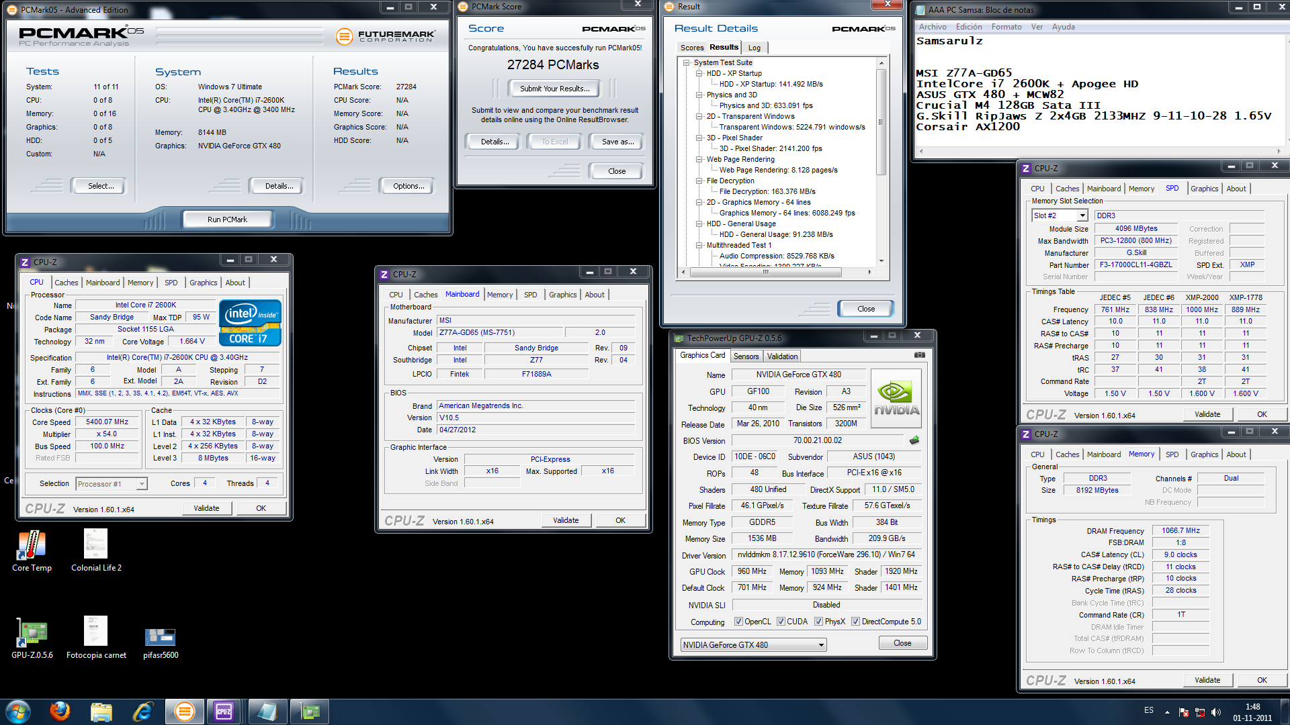The height and width of the screenshot is (725, 1290).
Task: Uncheck the OpenCL checkbox in GPU-Z
Action: 738,622
